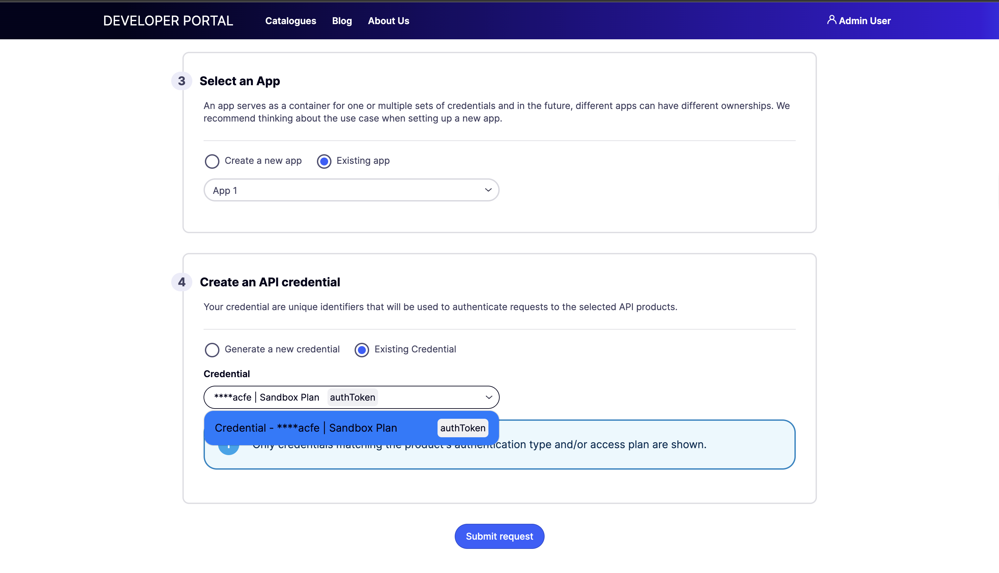999x573 pixels.
Task: Click the Submit request button
Action: tap(499, 536)
